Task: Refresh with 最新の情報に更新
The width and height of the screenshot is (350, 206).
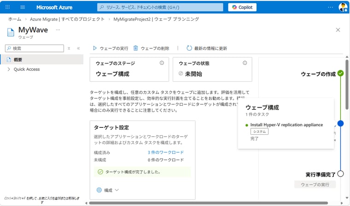Action: [207, 48]
